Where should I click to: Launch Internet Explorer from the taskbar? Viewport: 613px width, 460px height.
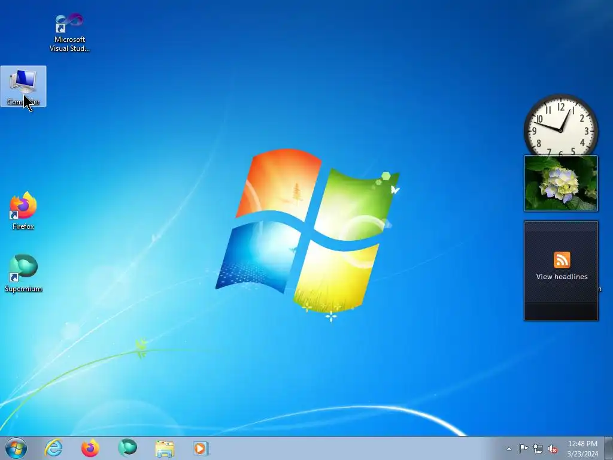click(x=53, y=448)
